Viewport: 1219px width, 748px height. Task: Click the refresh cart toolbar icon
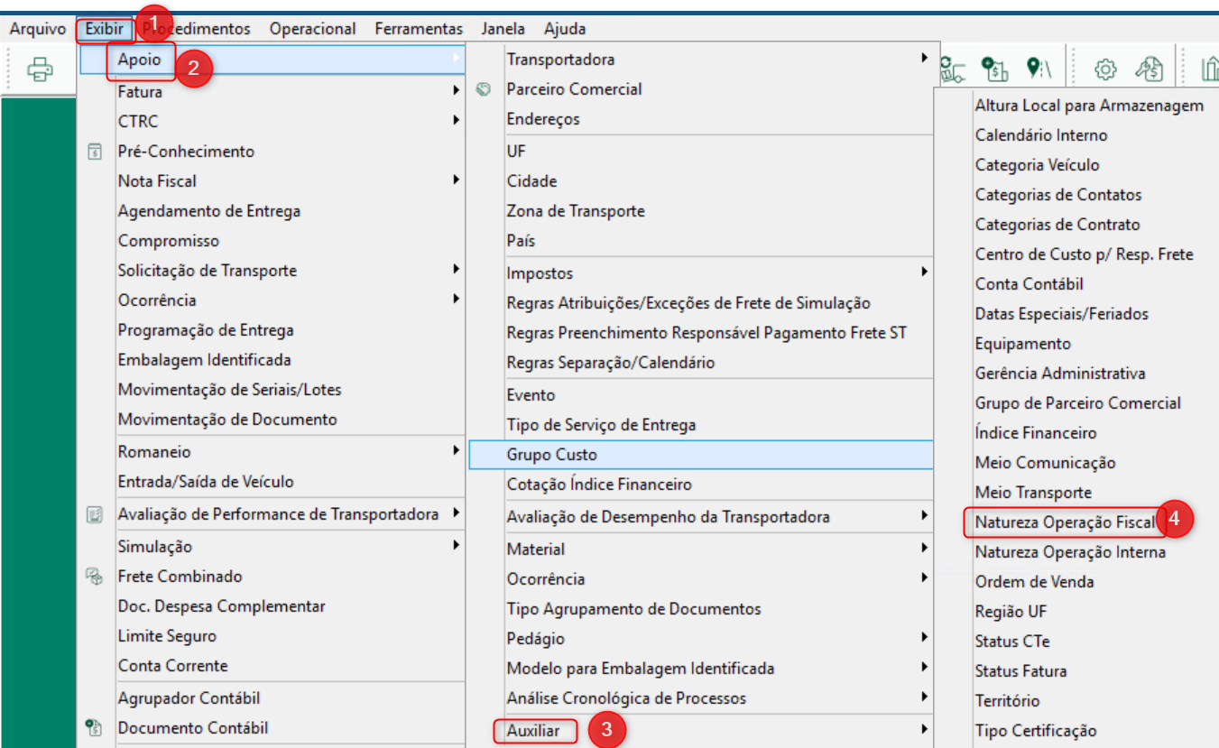pyautogui.click(x=953, y=69)
